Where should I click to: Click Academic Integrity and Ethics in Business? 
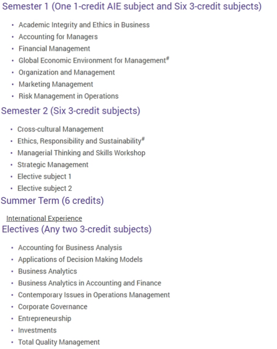tap(84, 25)
